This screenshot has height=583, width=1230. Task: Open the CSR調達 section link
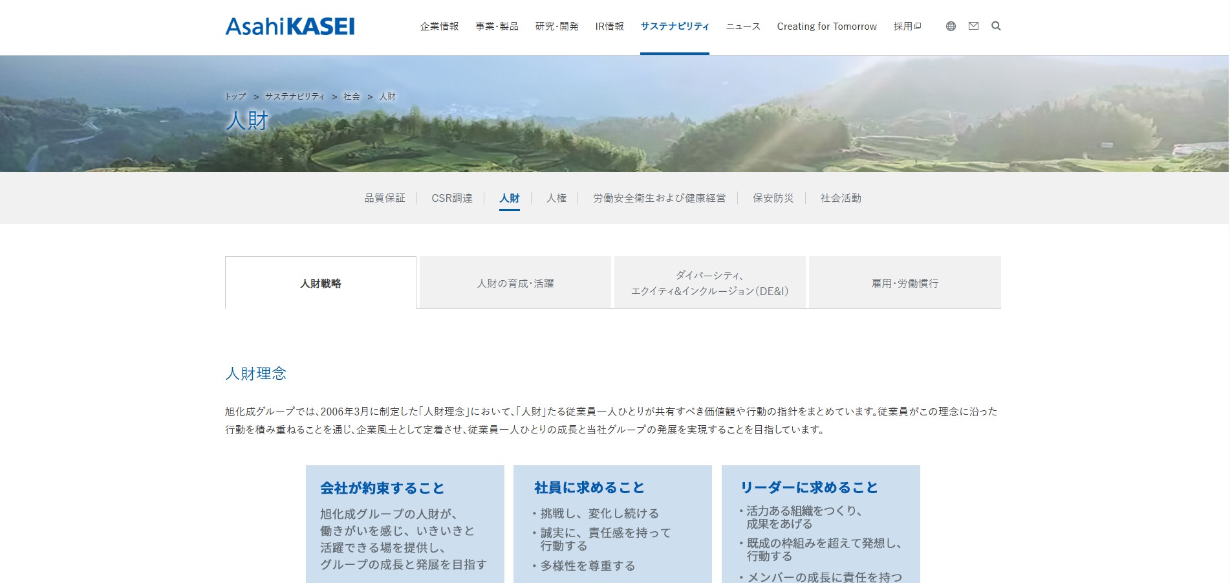pyautogui.click(x=451, y=198)
